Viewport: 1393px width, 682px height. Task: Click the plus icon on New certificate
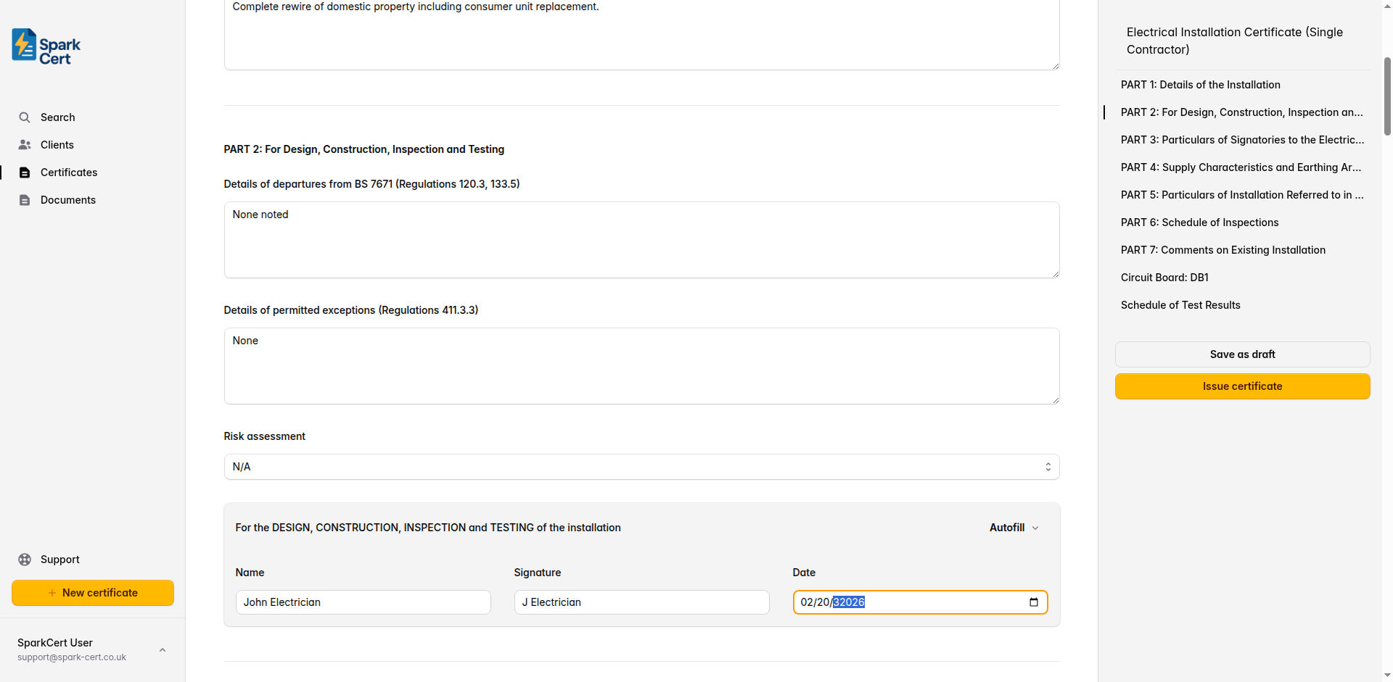click(x=51, y=592)
